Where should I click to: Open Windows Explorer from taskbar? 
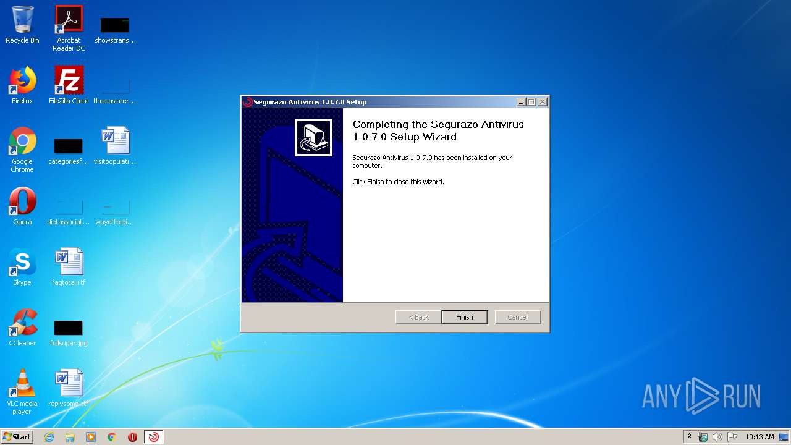(70, 437)
